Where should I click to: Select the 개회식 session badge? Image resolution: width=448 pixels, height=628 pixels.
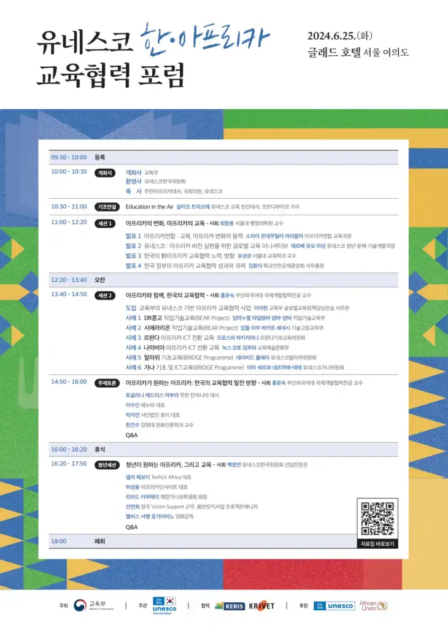104,172
